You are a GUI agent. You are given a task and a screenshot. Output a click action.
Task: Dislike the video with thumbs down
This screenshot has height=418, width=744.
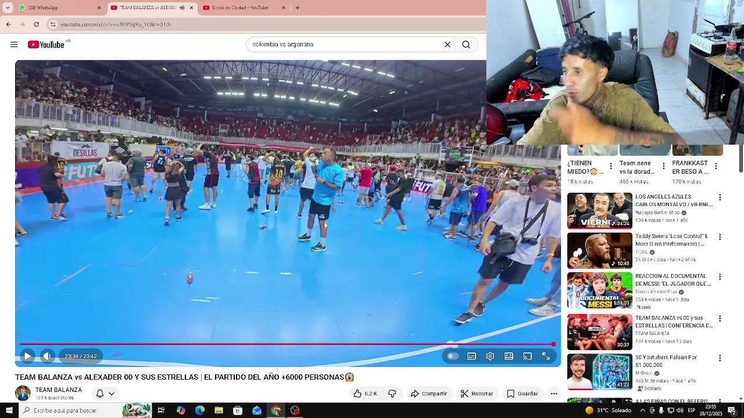coord(392,394)
